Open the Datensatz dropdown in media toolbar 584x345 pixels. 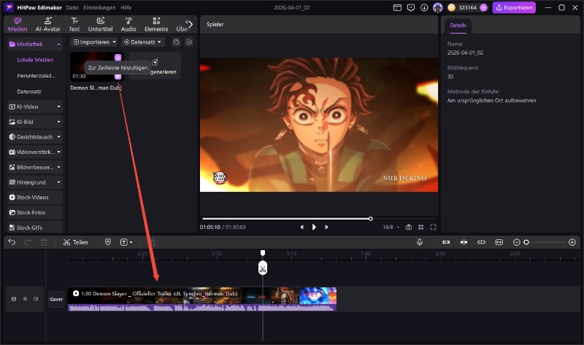click(143, 42)
